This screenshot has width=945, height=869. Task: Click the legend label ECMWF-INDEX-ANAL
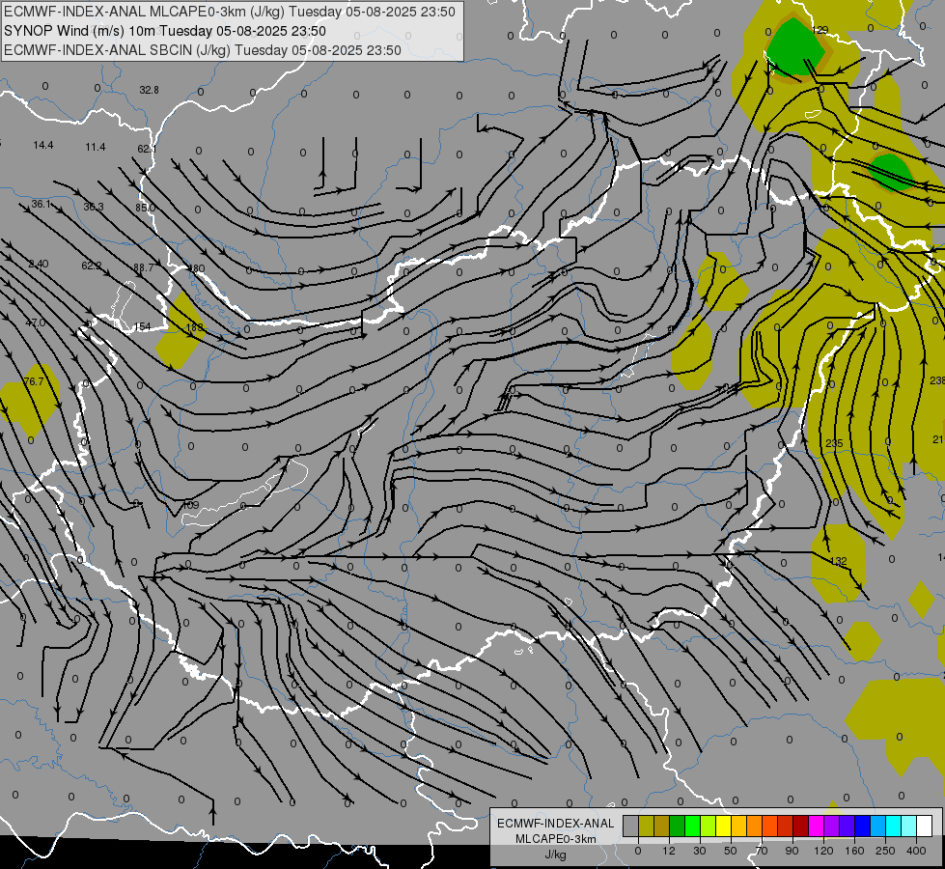555,824
